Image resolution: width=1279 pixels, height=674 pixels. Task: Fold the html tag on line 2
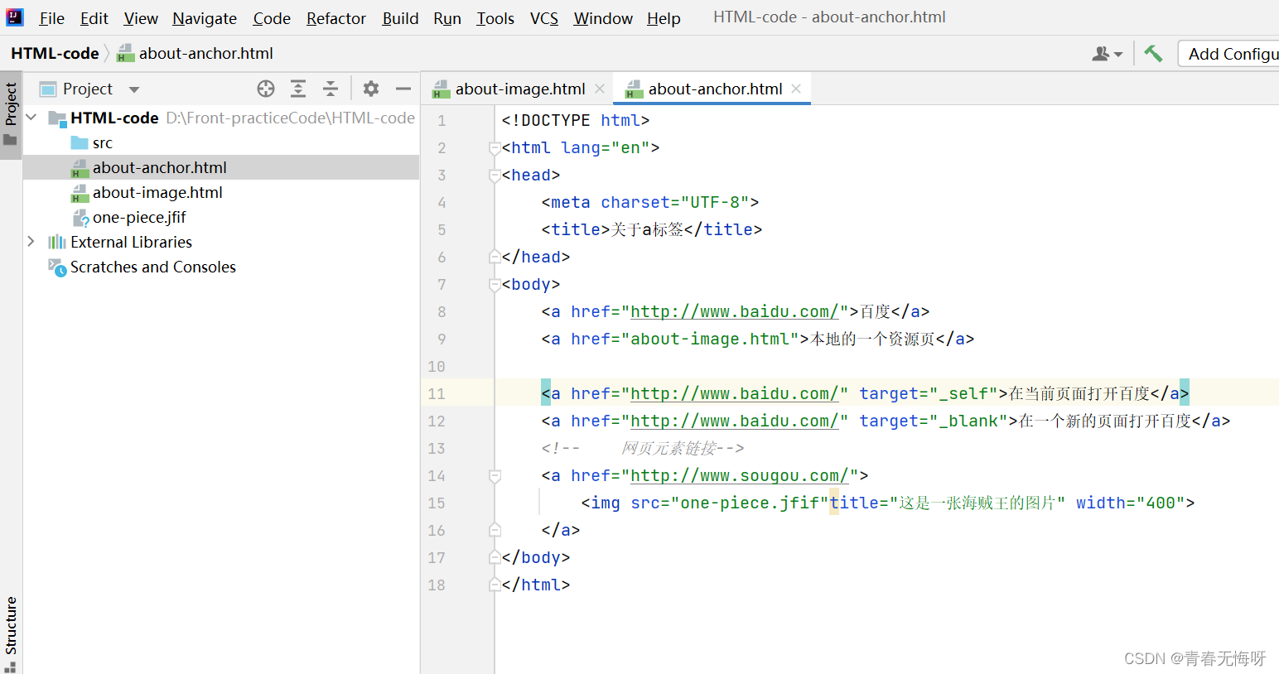click(495, 148)
